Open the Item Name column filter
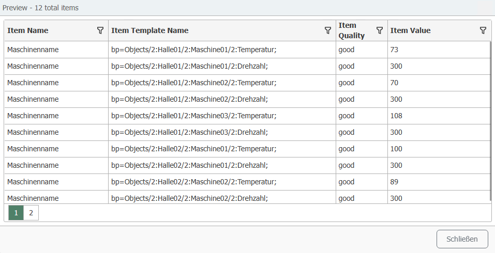 click(x=100, y=30)
